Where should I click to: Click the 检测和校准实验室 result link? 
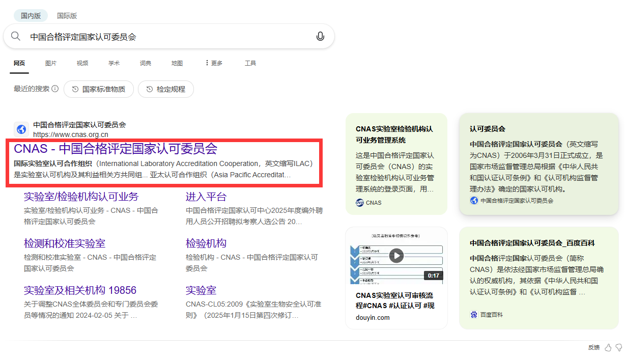tap(65, 243)
